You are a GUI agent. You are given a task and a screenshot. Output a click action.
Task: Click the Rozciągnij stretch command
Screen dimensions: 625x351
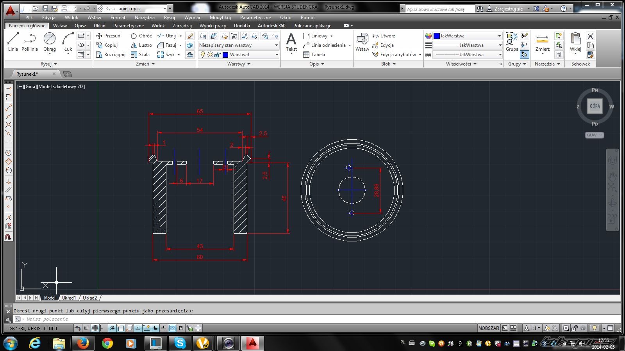(111, 55)
